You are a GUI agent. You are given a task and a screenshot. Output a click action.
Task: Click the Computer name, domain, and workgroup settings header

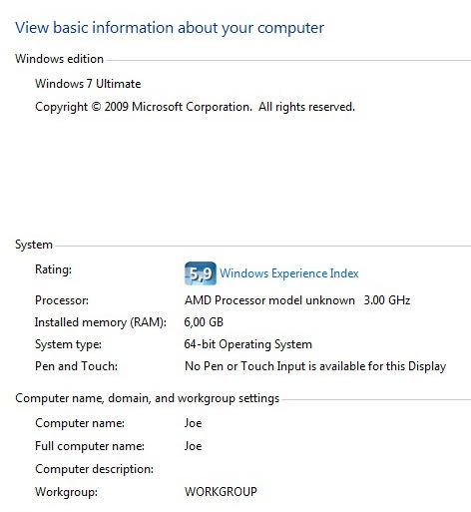click(x=148, y=398)
